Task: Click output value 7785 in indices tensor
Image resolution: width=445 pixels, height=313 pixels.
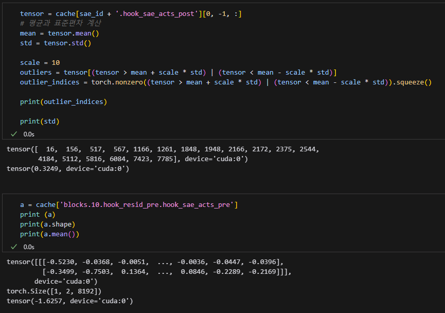Action: (165, 159)
